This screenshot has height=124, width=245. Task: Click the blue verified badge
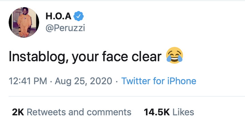click(x=79, y=16)
